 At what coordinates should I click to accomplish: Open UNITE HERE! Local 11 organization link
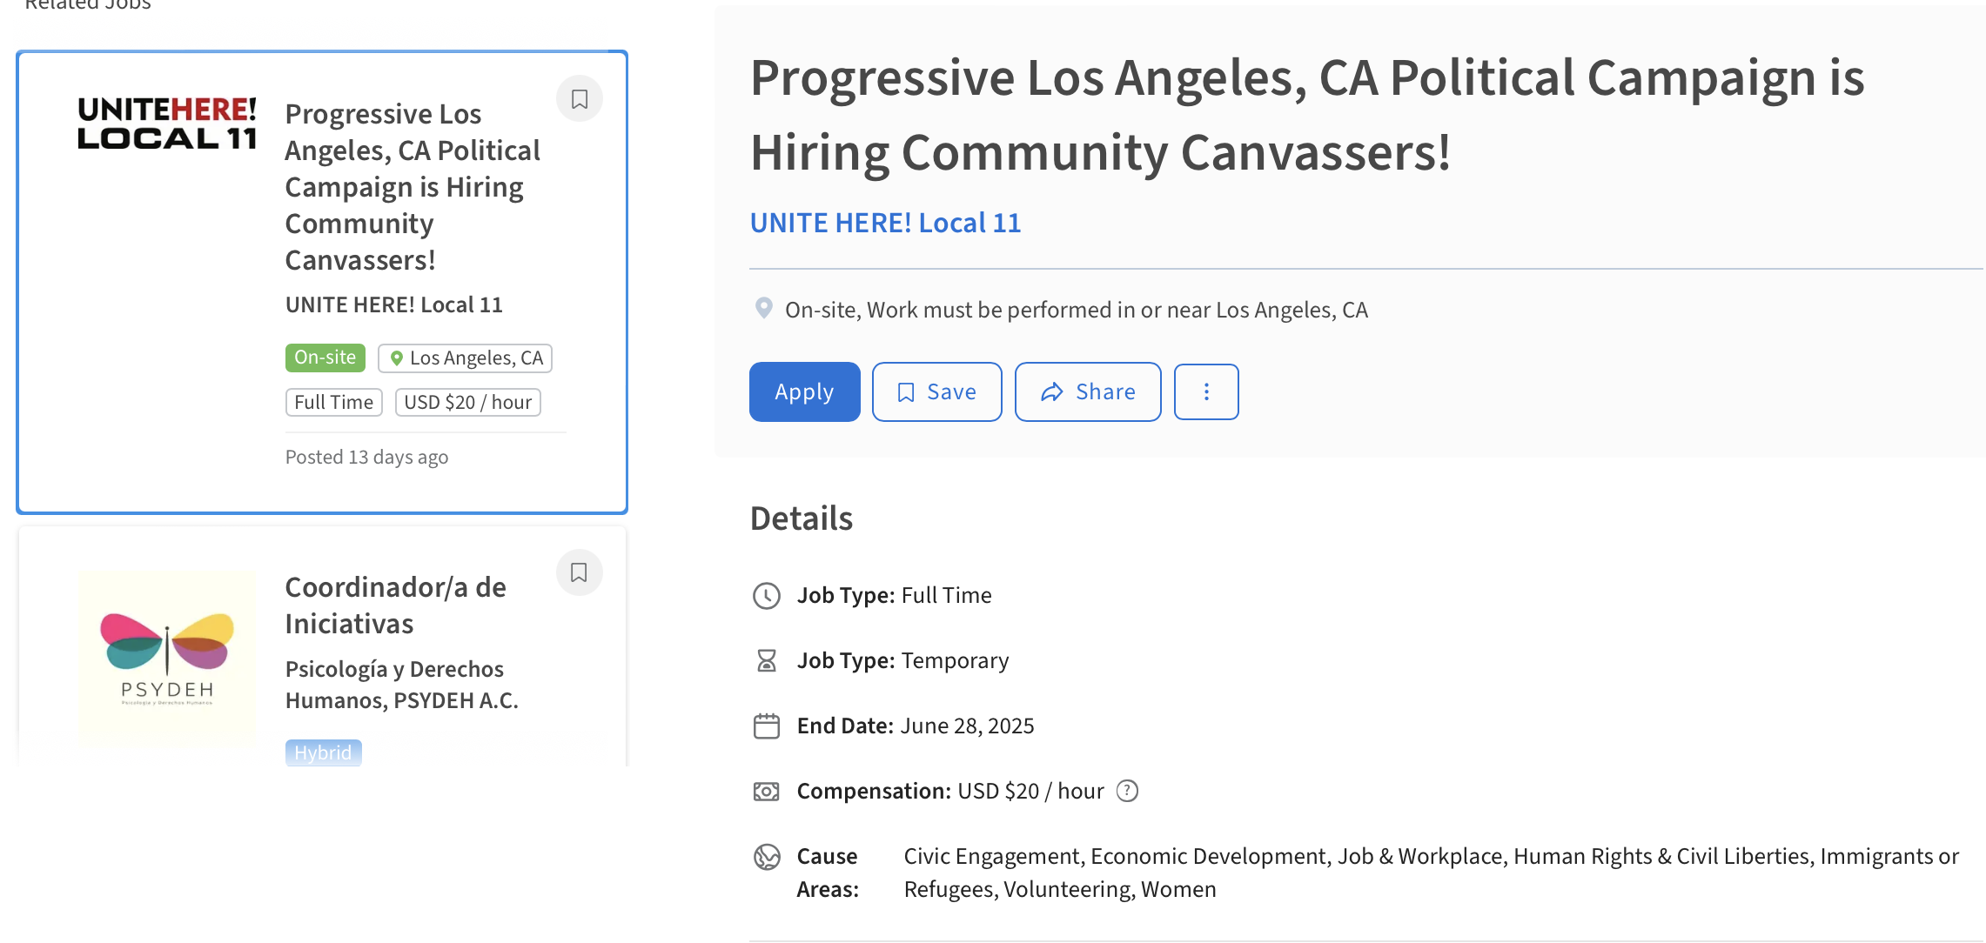pyautogui.click(x=884, y=223)
